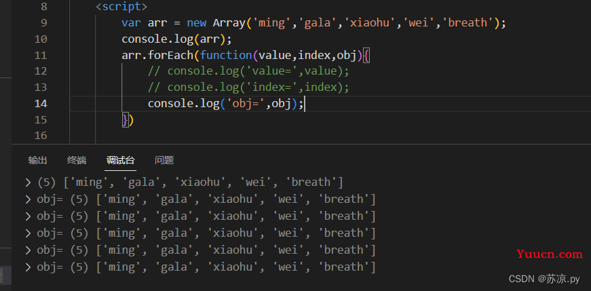This screenshot has width=591, height=291.
Task: Click the commented 'index=' log line
Action: [249, 88]
